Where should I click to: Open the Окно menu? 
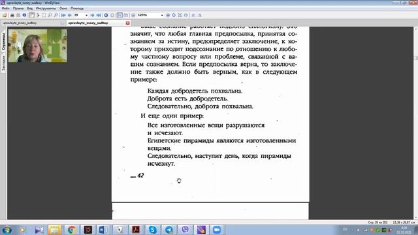(x=63, y=8)
